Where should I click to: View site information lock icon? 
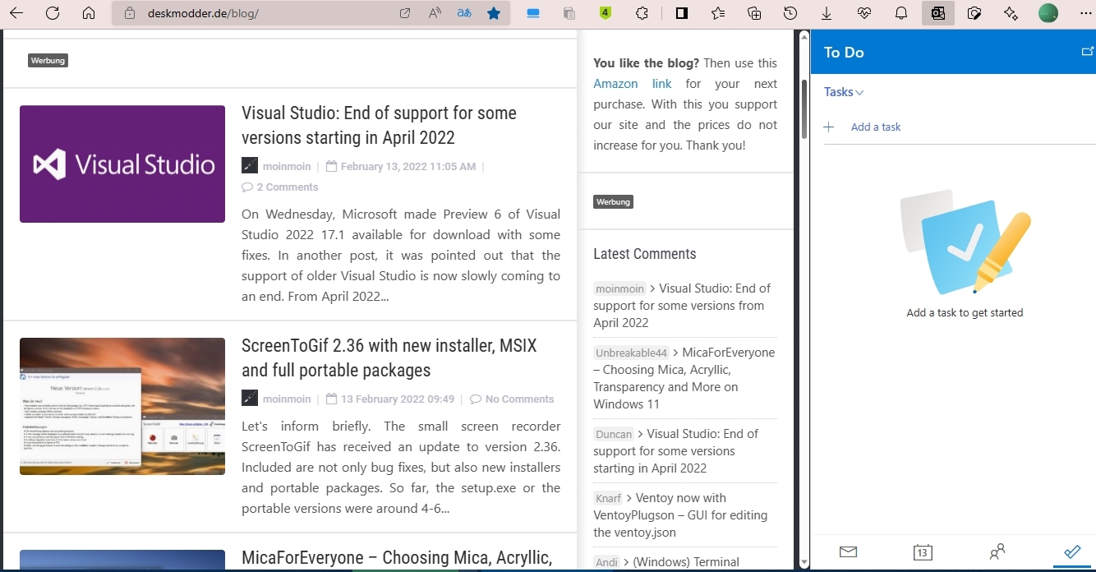click(129, 13)
